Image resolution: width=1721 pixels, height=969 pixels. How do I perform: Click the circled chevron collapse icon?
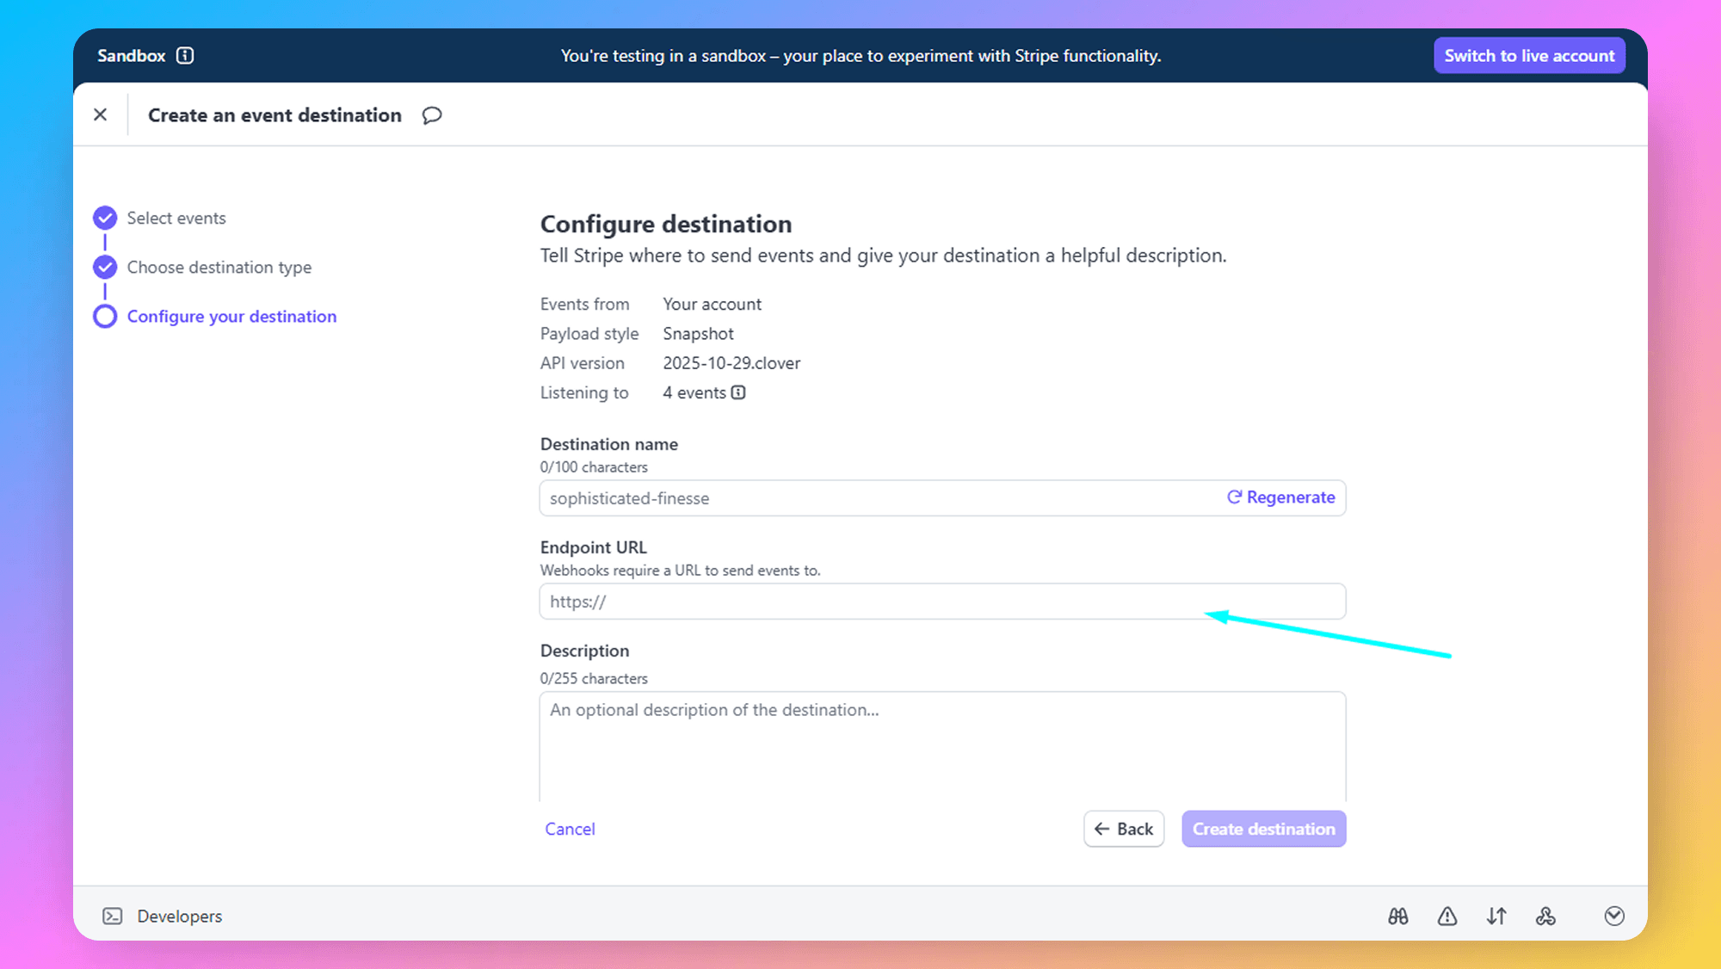coord(1614,917)
